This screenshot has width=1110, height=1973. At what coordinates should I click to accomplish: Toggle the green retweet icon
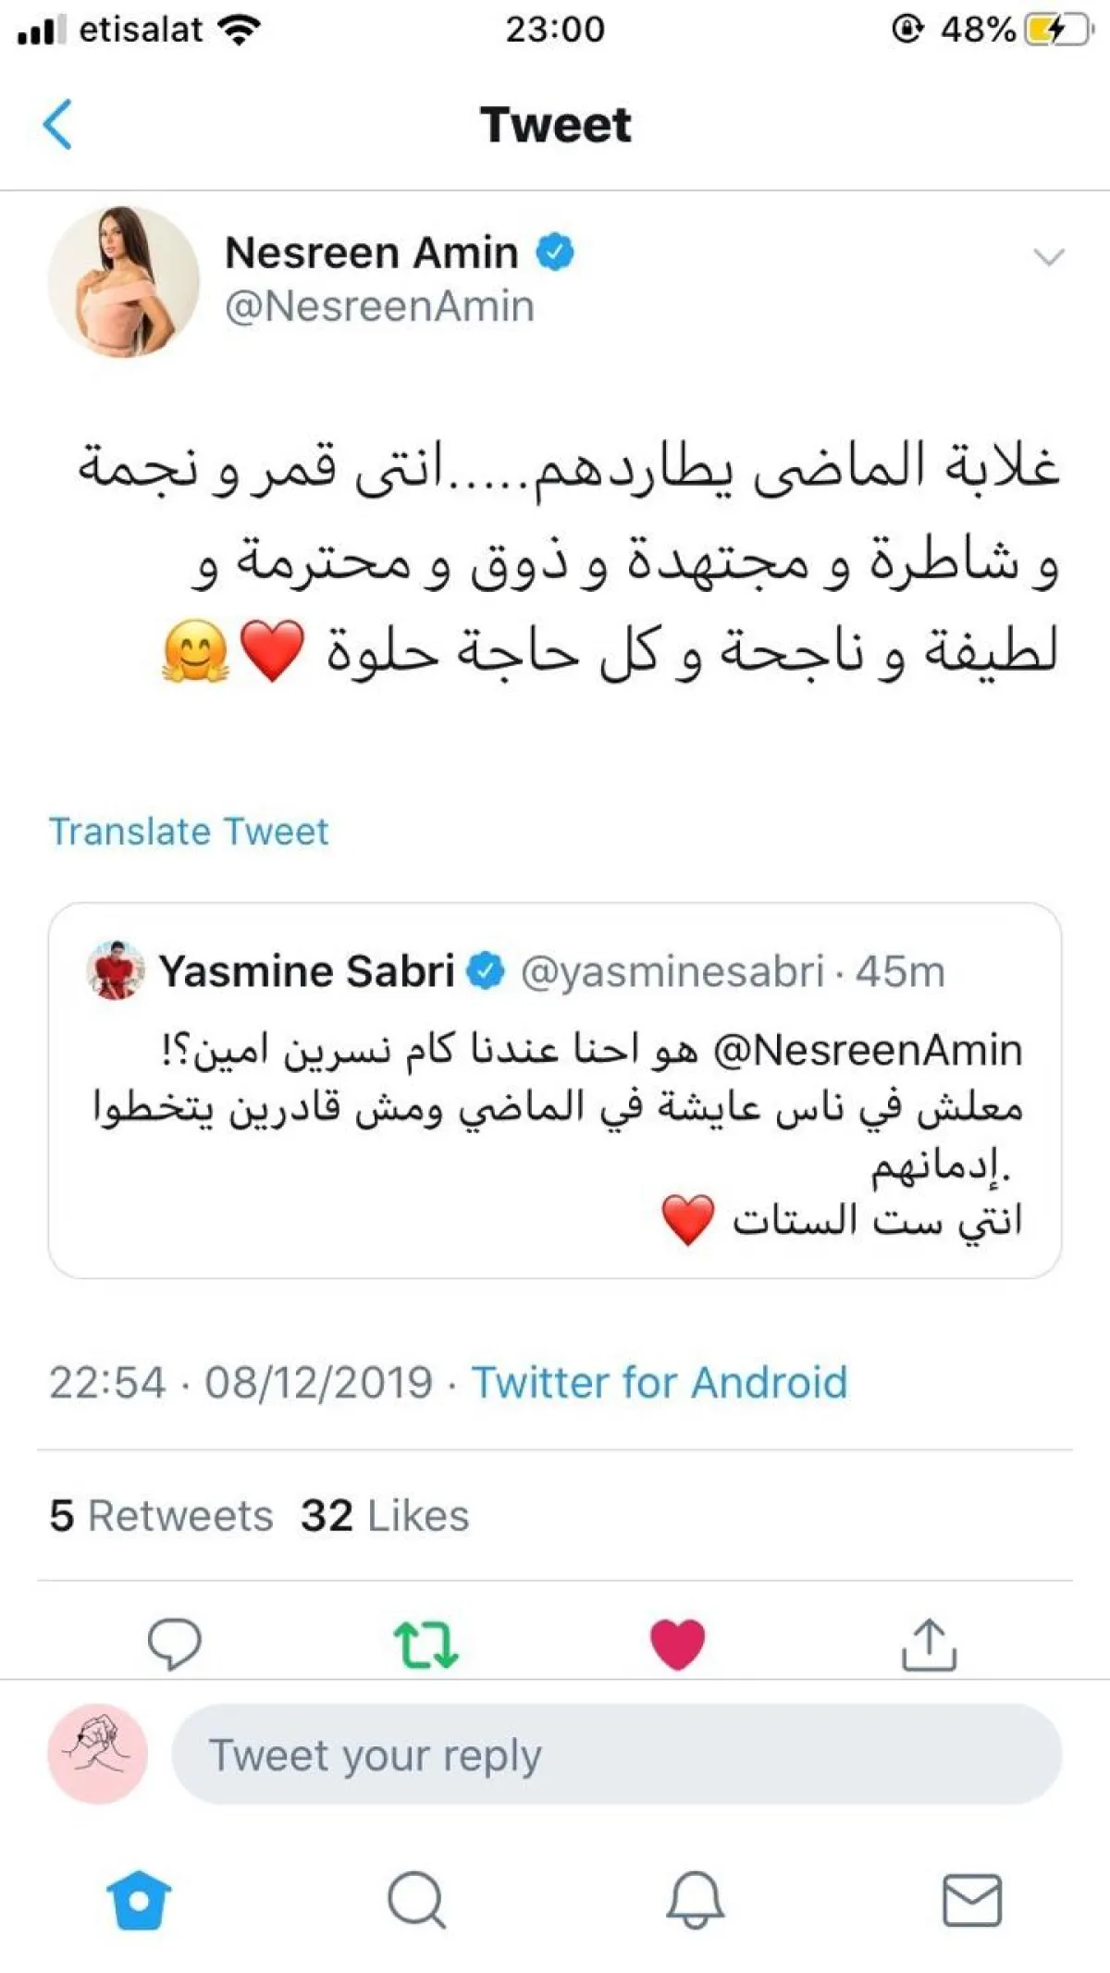425,1644
